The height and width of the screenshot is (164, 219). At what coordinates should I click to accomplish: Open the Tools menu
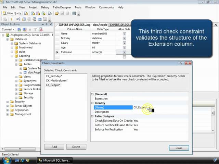click(78, 8)
